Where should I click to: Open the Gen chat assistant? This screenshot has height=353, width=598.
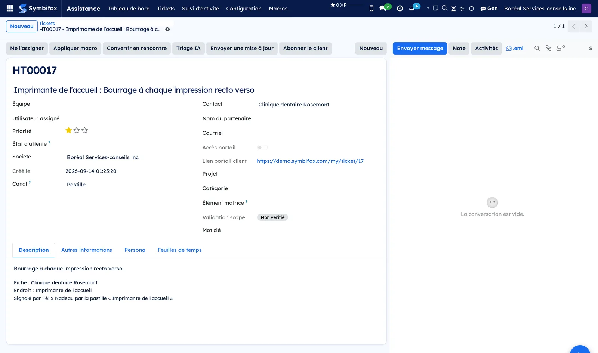click(x=489, y=8)
